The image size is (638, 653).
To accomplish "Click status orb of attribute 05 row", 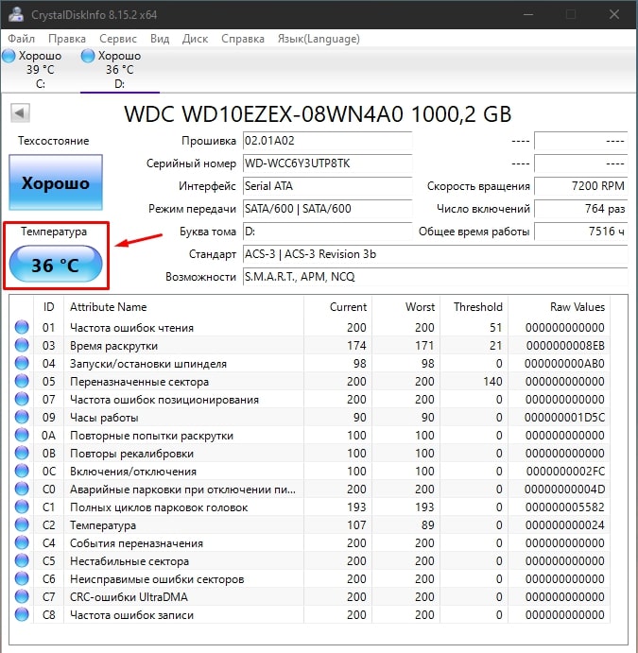I will 22,381.
